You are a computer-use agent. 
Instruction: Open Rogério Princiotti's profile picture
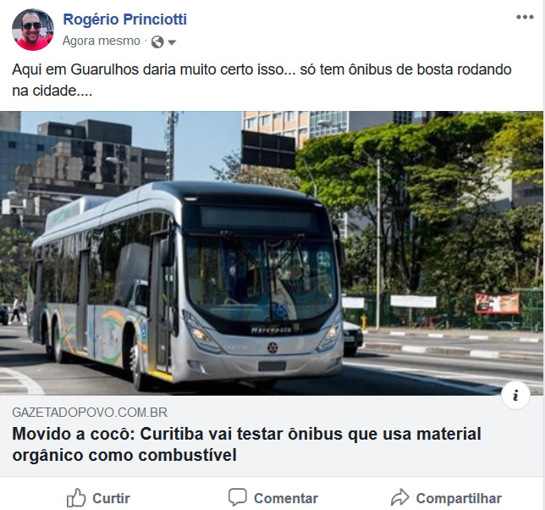[x=33, y=30]
